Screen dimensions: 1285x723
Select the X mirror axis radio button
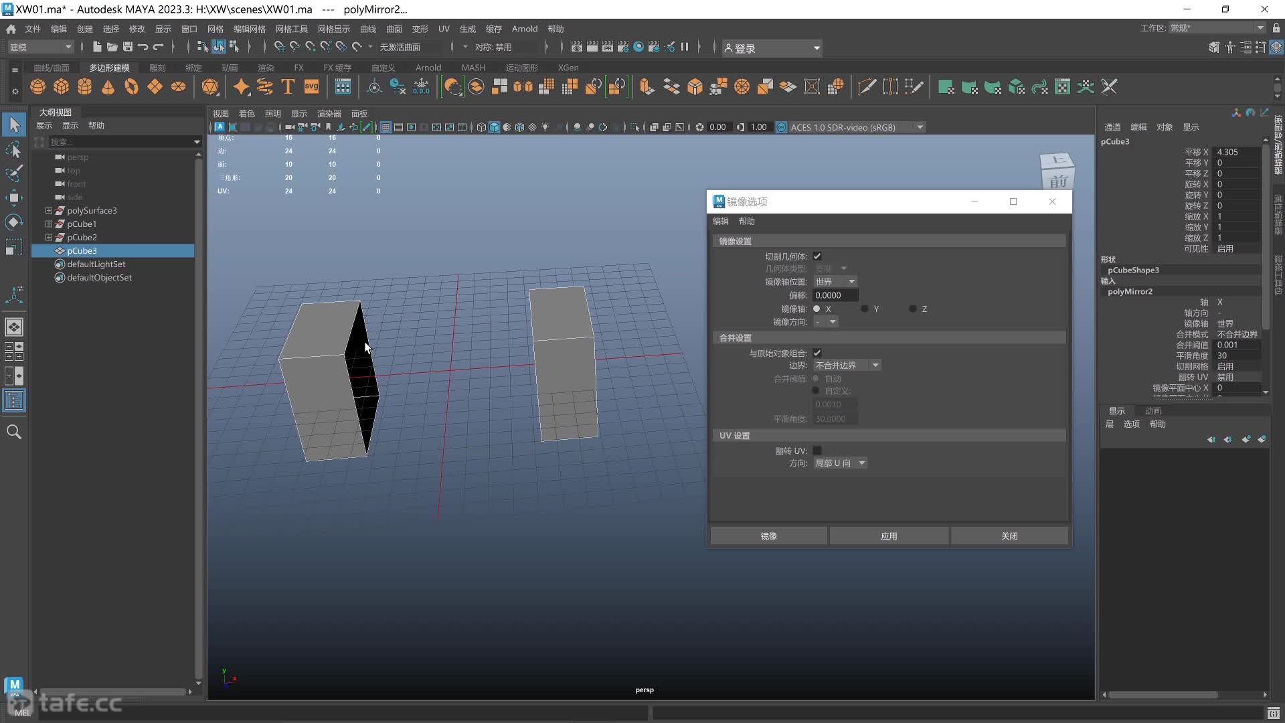817,309
